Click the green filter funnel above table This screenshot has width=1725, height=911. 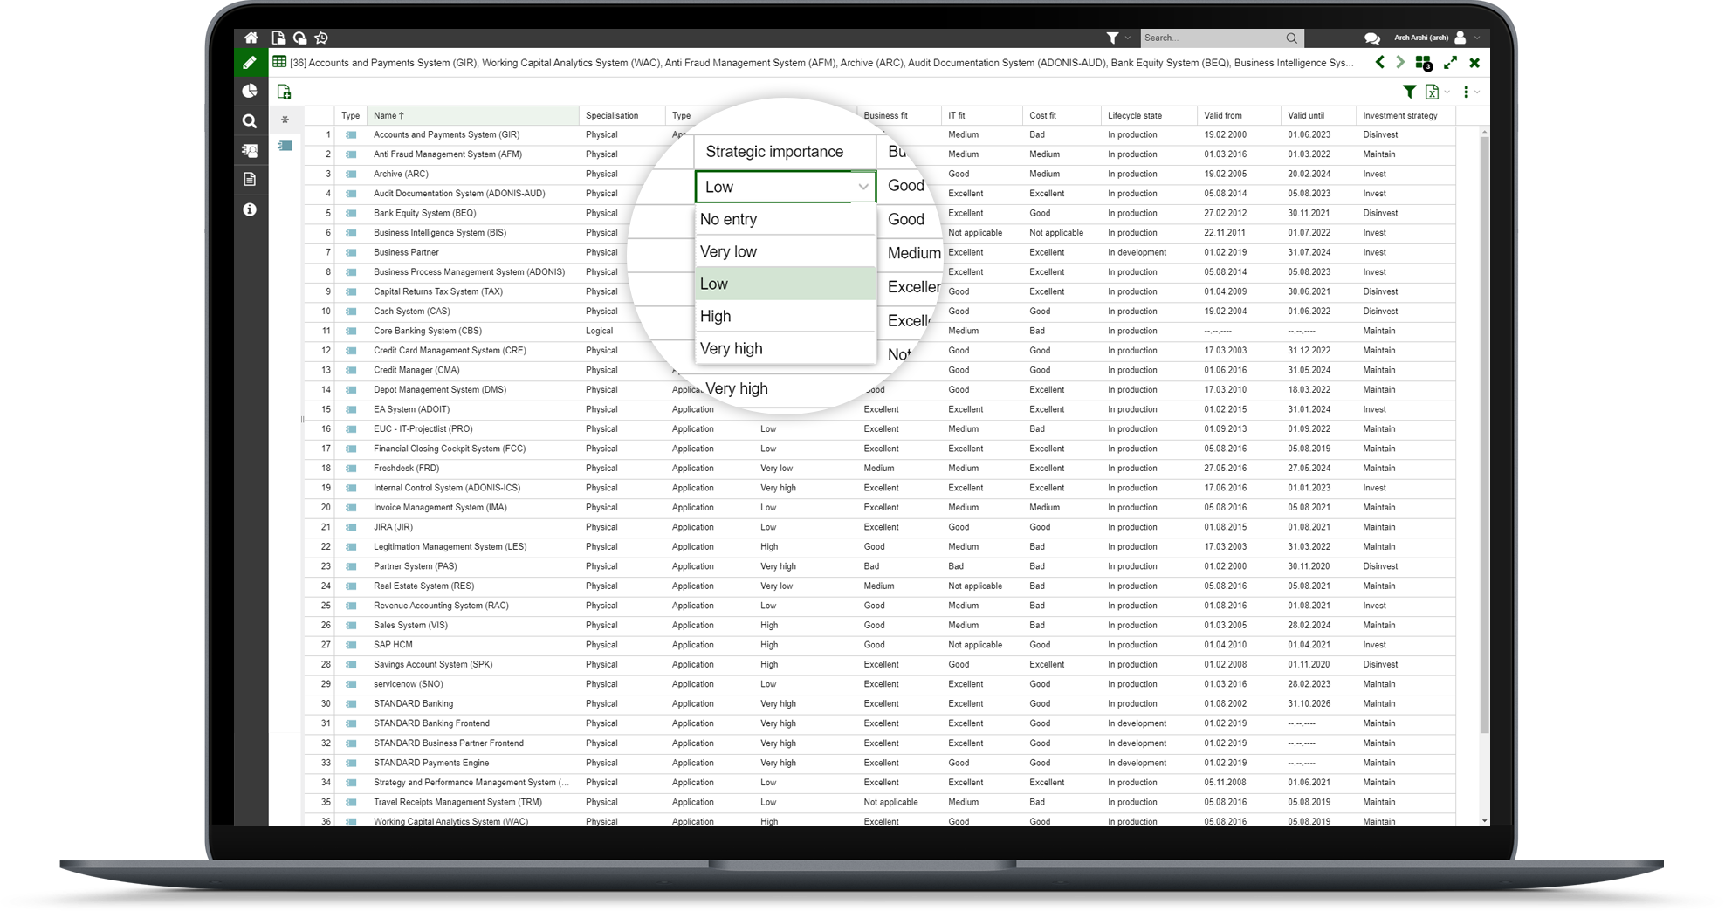1409,92
